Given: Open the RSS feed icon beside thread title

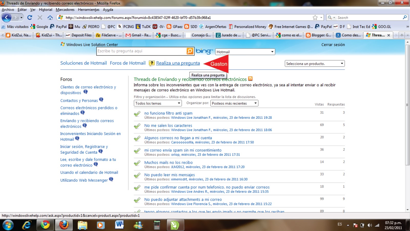Looking at the screenshot, I should (x=250, y=79).
